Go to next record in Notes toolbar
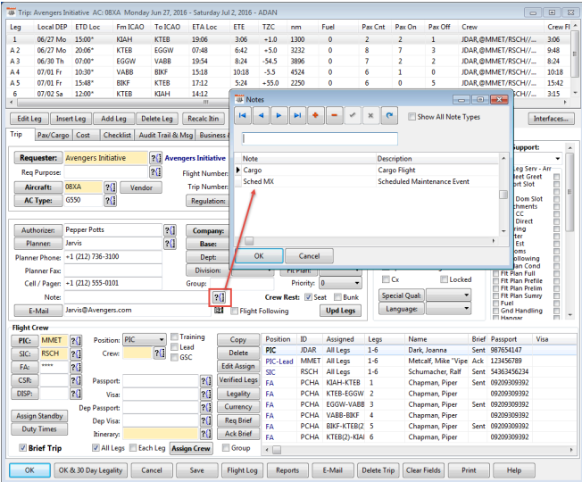 (279, 116)
